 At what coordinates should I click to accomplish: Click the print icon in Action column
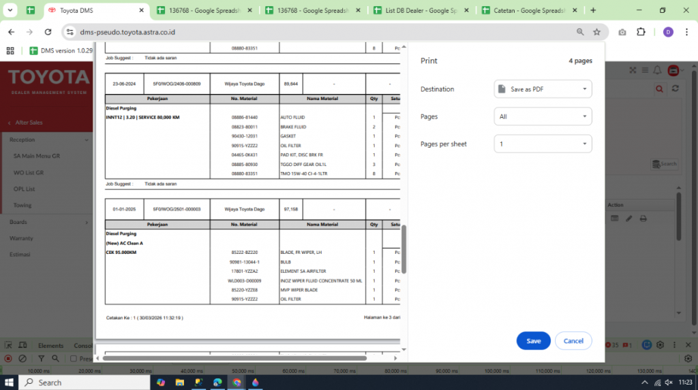(x=643, y=218)
